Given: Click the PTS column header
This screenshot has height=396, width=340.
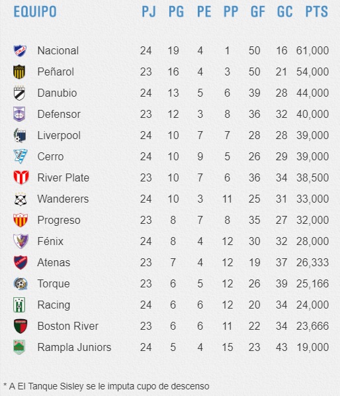Looking at the screenshot, I should click(x=317, y=12).
